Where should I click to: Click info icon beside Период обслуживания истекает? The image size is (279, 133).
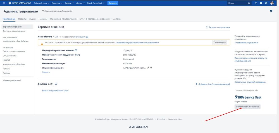click(76, 50)
